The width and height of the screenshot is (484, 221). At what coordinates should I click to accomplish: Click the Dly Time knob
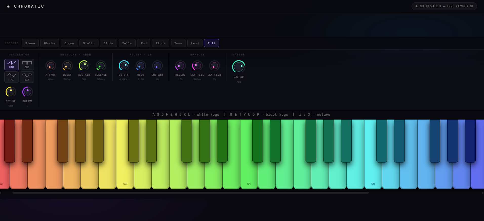(x=197, y=66)
